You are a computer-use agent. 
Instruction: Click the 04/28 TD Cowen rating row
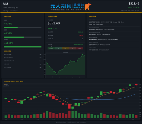(23, 54)
